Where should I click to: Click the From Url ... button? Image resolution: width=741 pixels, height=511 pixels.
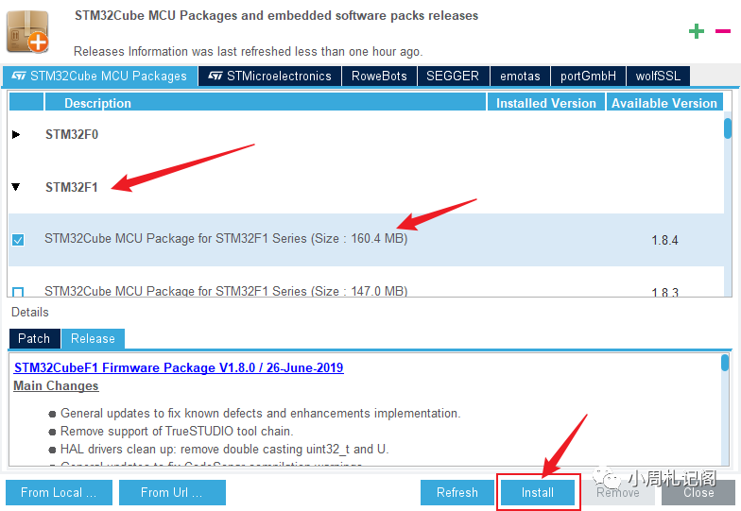(172, 493)
